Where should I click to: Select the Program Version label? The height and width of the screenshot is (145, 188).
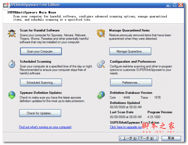pyautogui.click(x=160, y=112)
